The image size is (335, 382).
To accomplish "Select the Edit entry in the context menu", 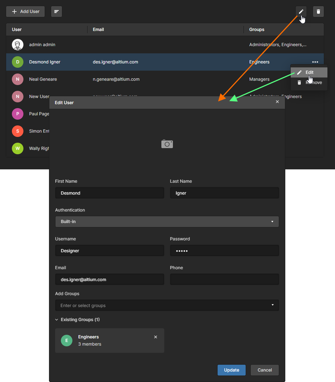I will [309, 72].
